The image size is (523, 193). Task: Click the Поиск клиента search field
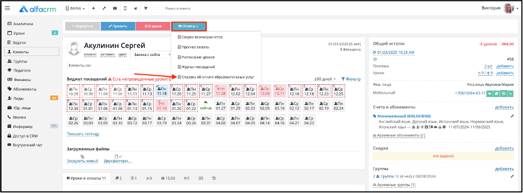[187, 9]
